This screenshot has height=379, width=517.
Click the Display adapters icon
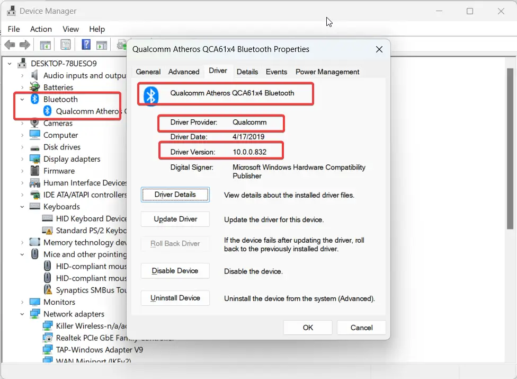[34, 159]
